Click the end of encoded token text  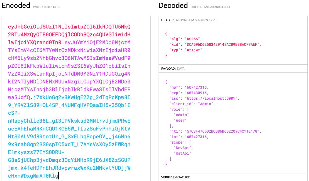pos(59,176)
